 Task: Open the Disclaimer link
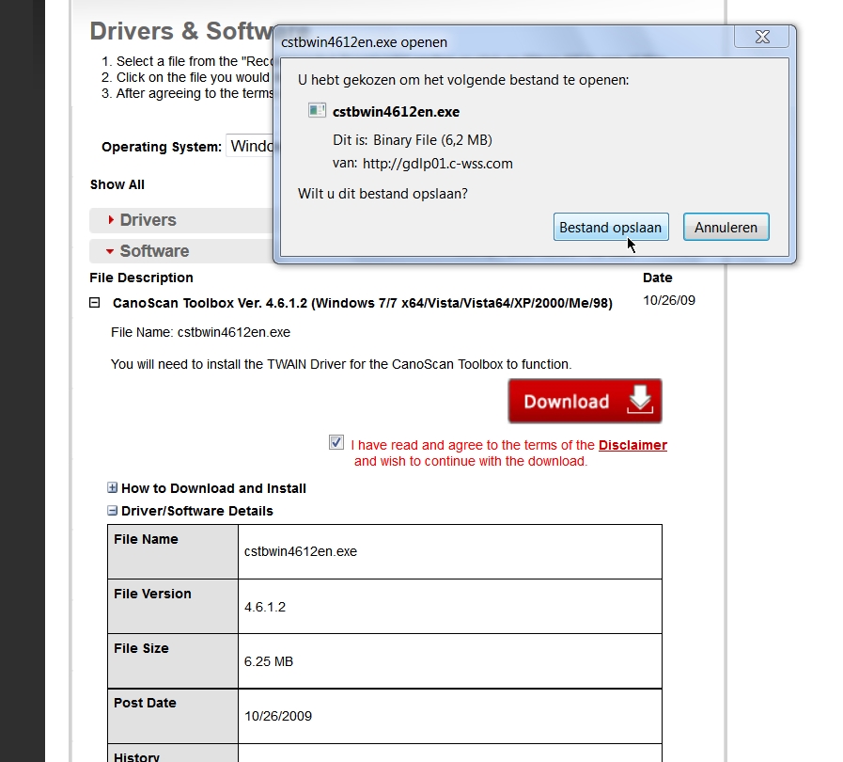pyautogui.click(x=632, y=445)
